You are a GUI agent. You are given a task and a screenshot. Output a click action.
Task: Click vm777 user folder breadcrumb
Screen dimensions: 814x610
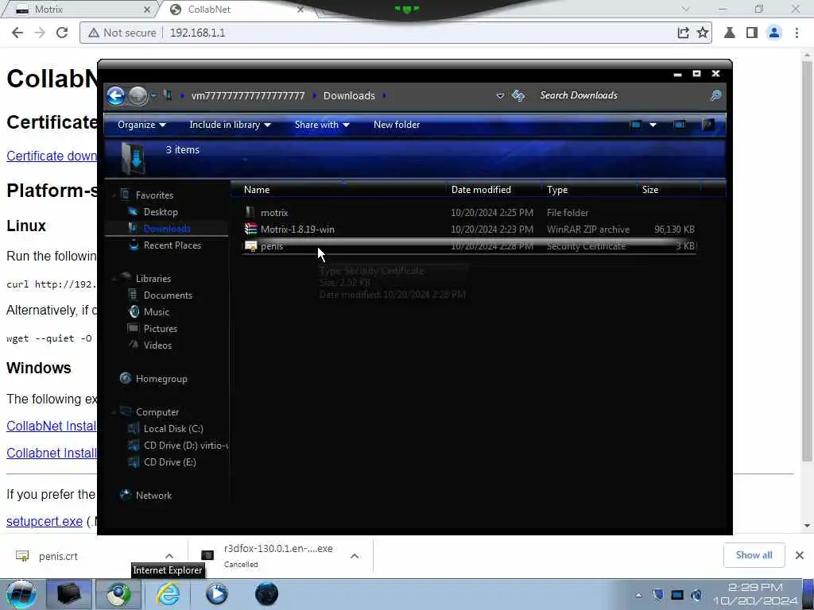(248, 95)
